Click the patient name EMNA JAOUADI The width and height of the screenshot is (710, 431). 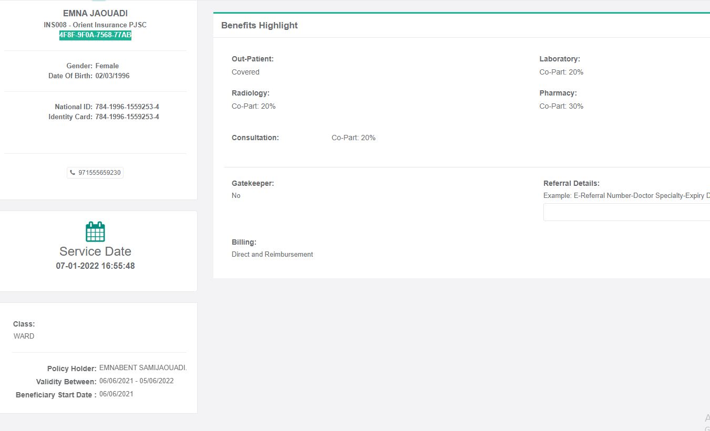click(95, 14)
